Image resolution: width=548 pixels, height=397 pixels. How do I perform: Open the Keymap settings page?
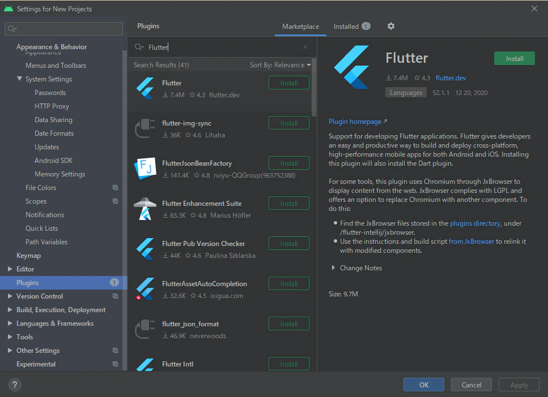(29, 256)
